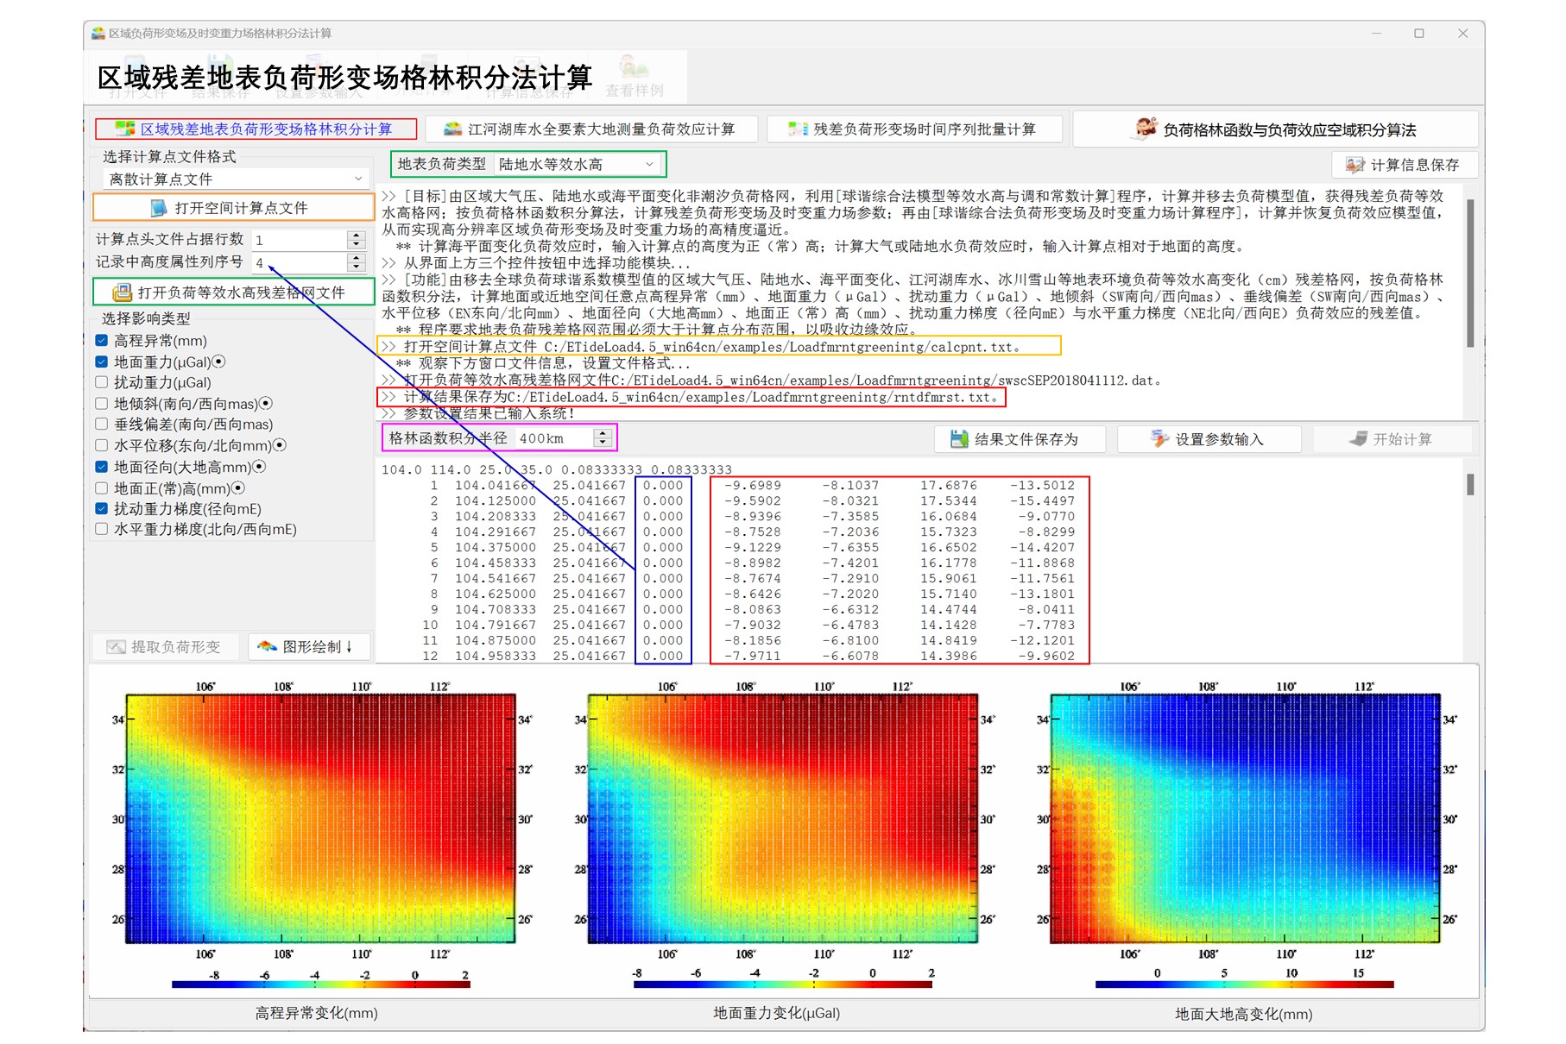Increase 计算点头文件占据行数 value
This screenshot has height=1044, width=1566.
(x=357, y=235)
